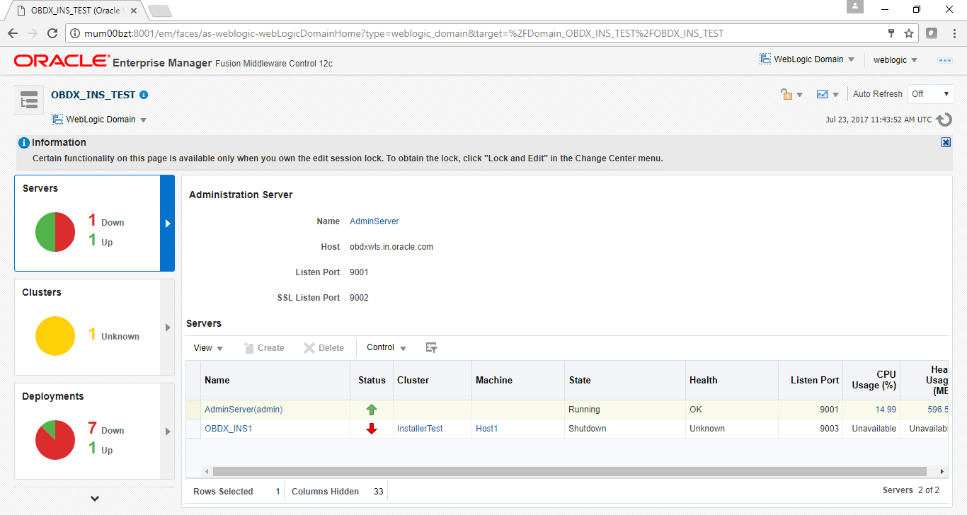The height and width of the screenshot is (515, 967).
Task: Click the browser back arrow
Action: click(x=13, y=33)
